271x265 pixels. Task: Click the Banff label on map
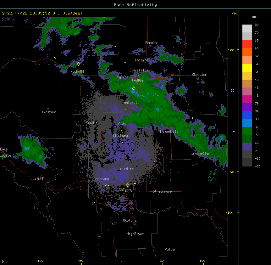coord(39,178)
